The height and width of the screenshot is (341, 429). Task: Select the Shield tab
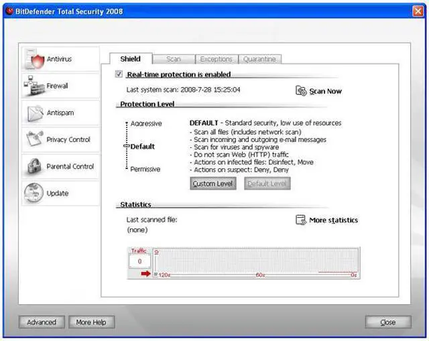[131, 60]
